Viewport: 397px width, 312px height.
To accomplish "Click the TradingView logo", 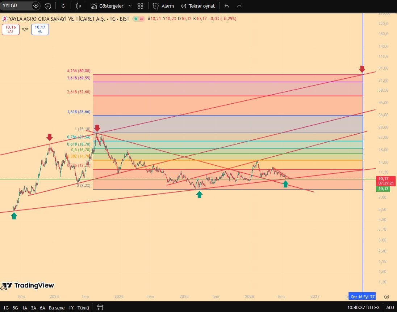I will click(x=27, y=286).
